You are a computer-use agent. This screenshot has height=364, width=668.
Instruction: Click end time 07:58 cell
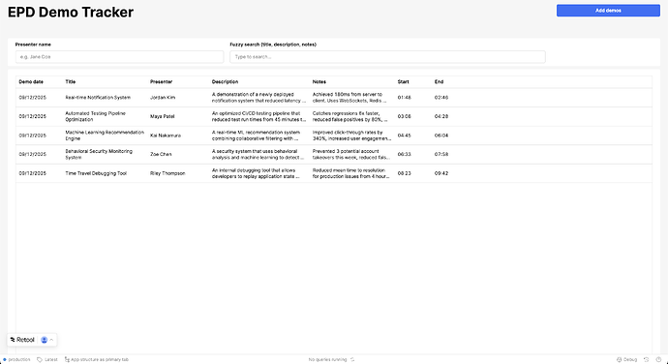tap(441, 154)
